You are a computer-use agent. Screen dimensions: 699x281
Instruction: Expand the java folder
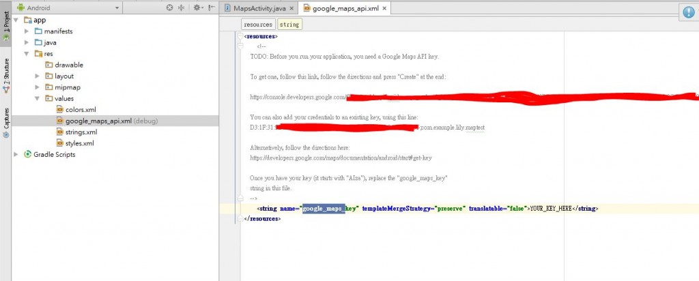tap(27, 42)
